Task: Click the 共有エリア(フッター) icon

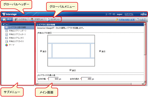Action: 6,34
